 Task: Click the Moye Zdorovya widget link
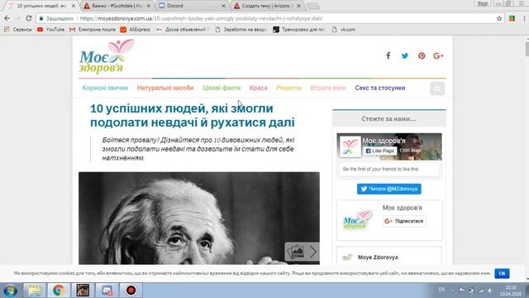[378, 257]
